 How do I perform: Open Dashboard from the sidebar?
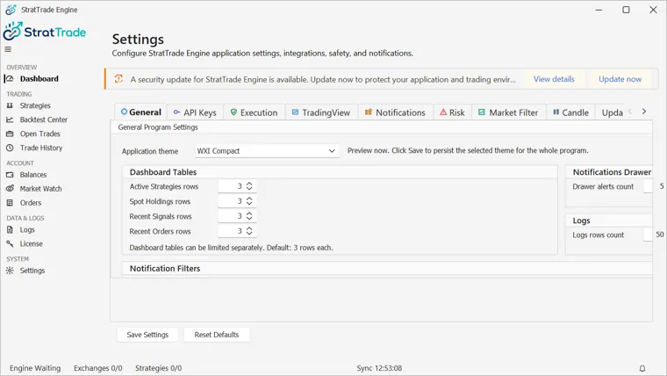click(x=39, y=79)
